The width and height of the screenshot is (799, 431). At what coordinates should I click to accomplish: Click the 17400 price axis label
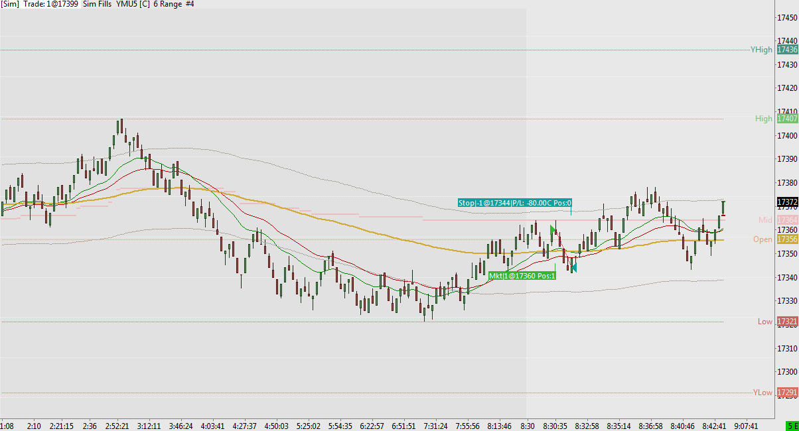(x=787, y=135)
